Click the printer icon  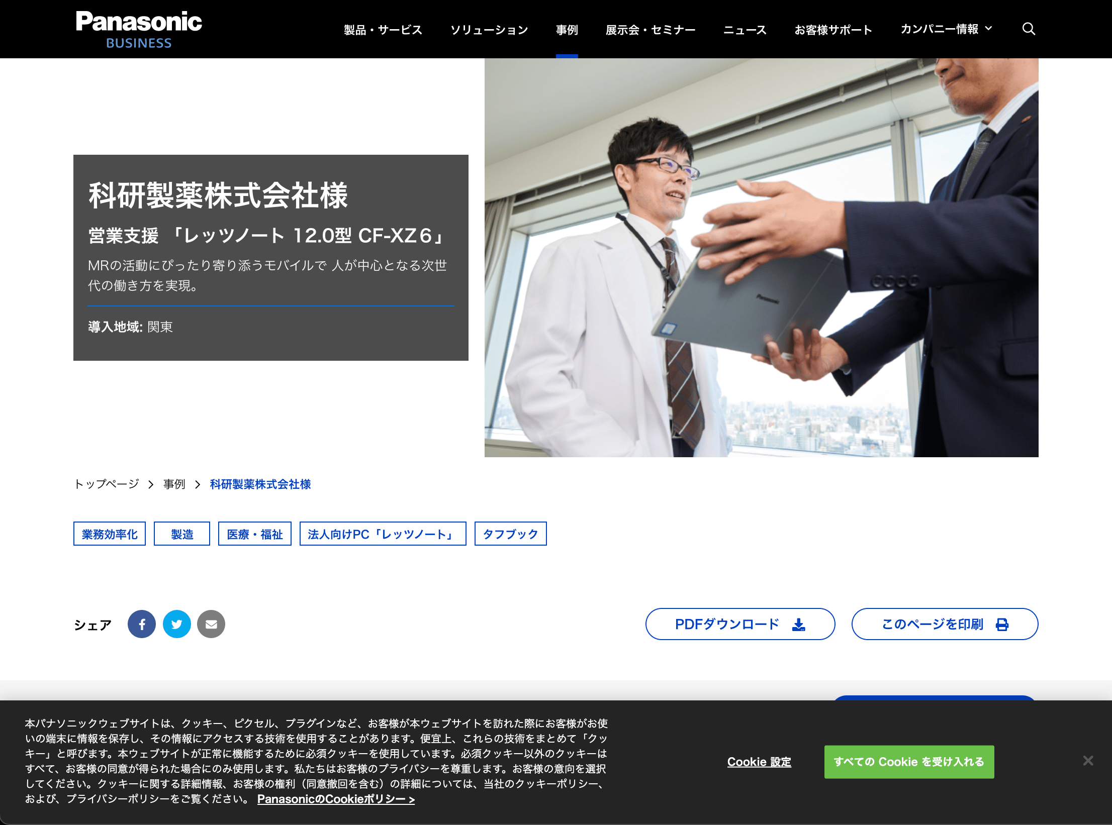pos(1002,625)
